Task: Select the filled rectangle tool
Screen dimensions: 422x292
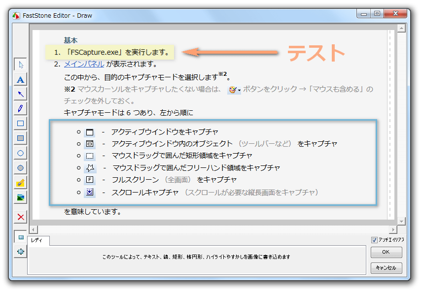Action: [x=20, y=138]
